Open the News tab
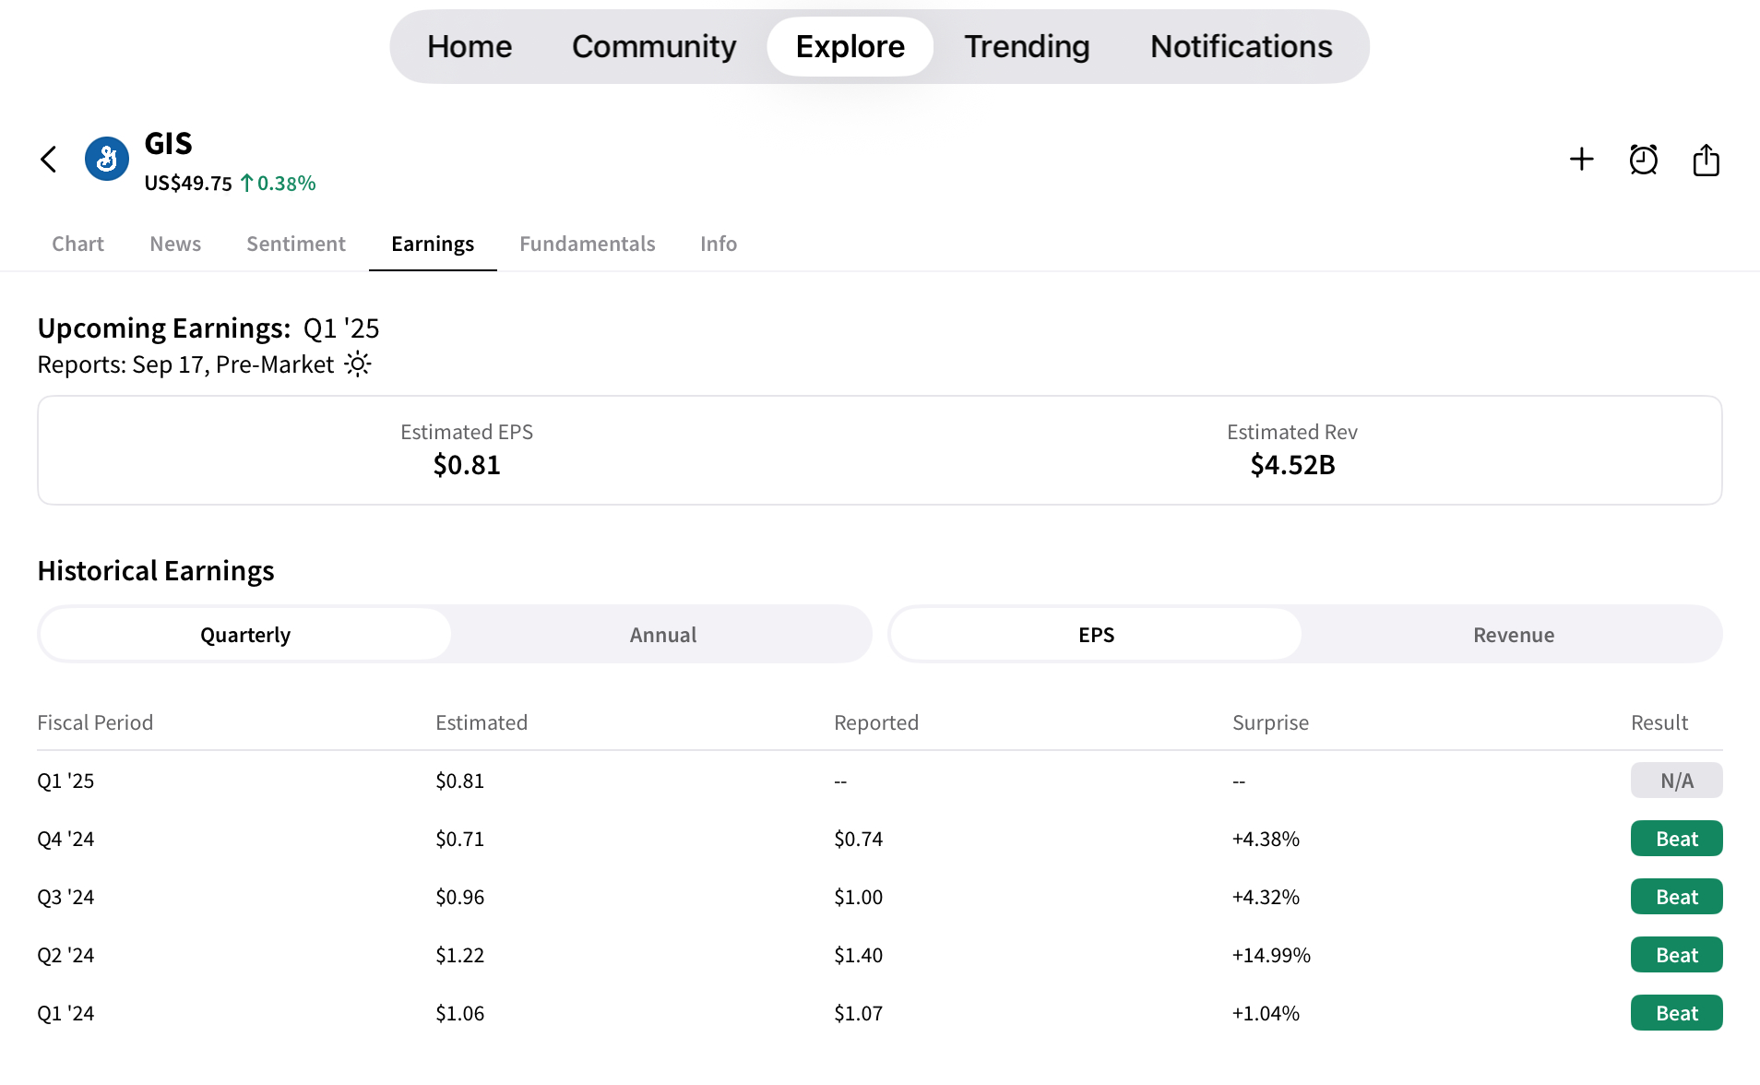The width and height of the screenshot is (1760, 1085). [x=175, y=244]
